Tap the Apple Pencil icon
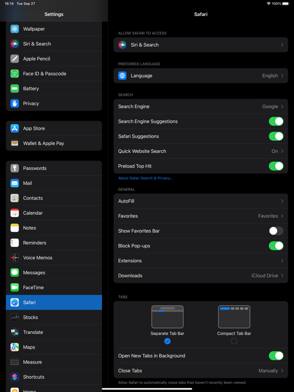The image size is (294, 392). pyautogui.click(x=14, y=59)
